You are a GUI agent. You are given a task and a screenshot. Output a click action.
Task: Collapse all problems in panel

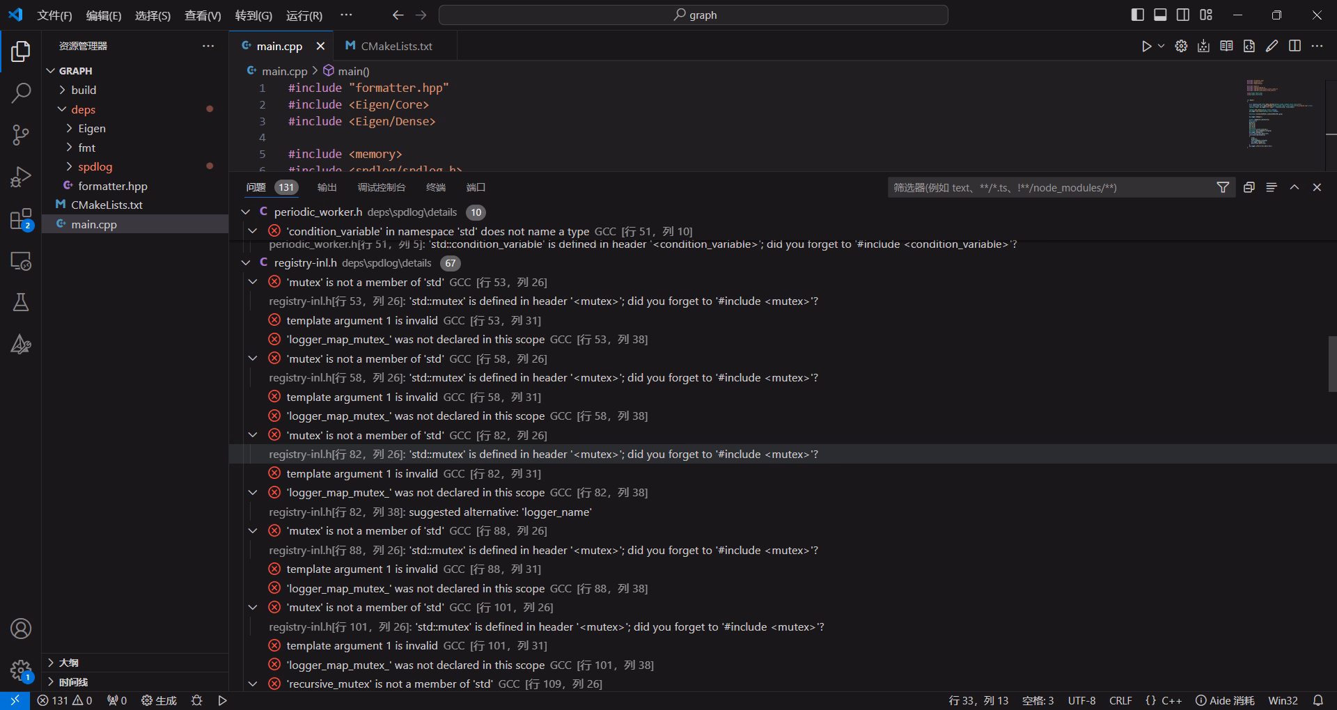tap(1249, 187)
